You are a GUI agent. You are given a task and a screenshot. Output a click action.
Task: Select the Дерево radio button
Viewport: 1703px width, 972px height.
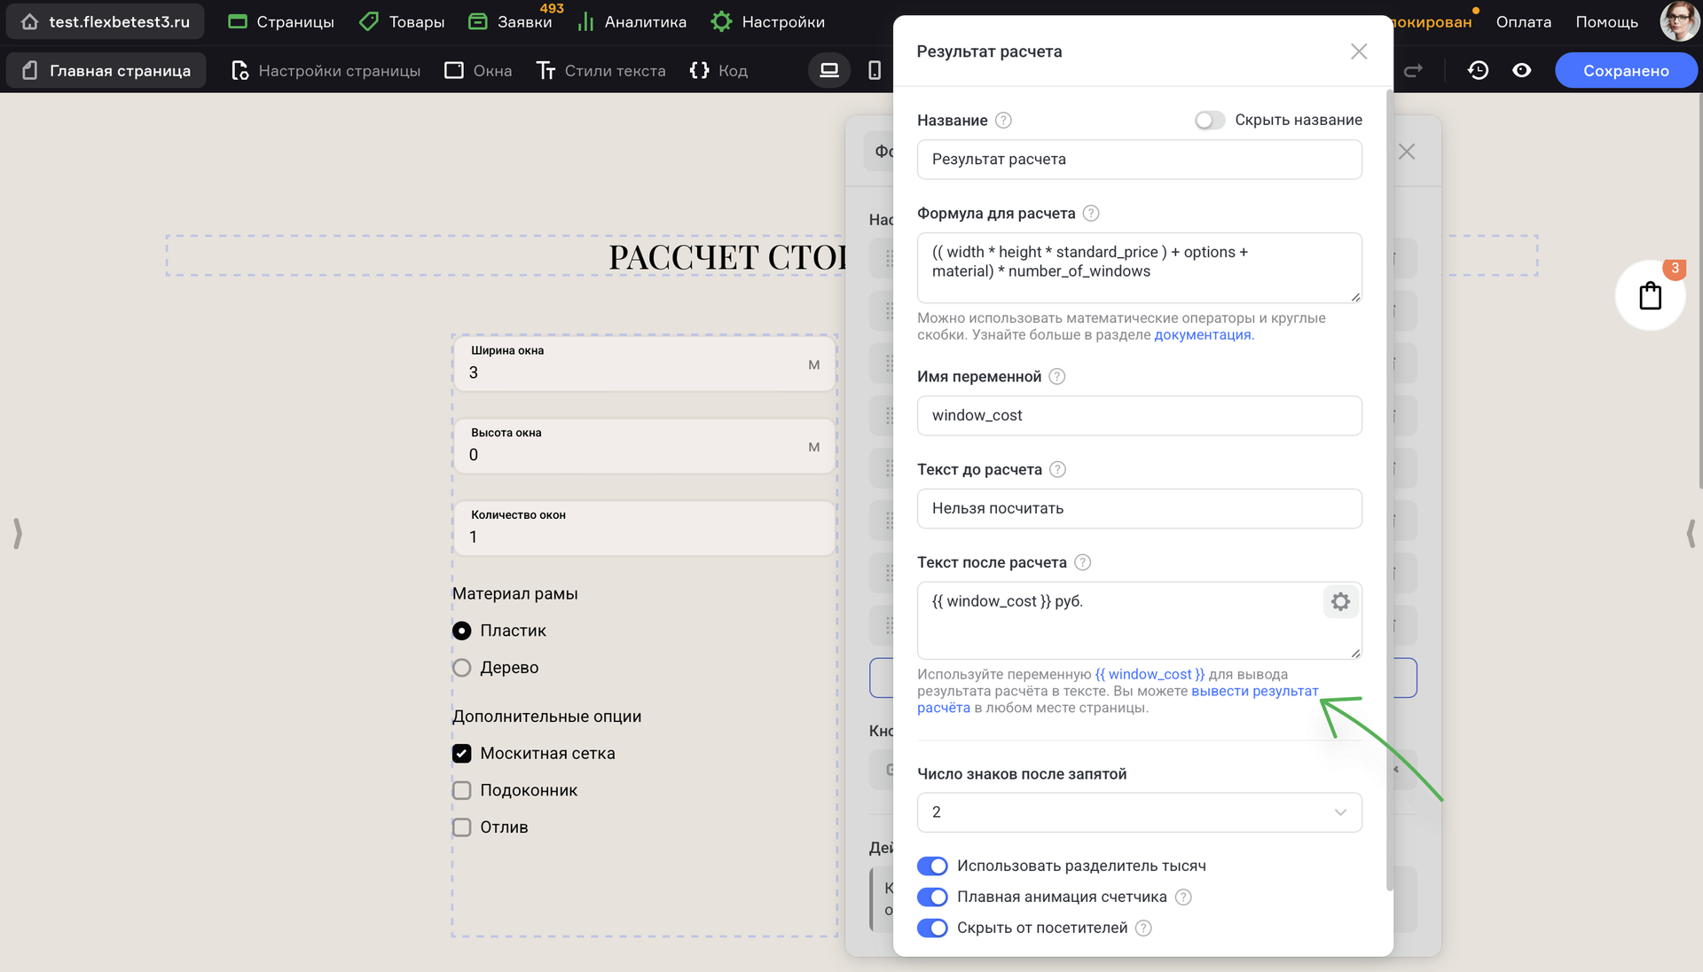462,668
